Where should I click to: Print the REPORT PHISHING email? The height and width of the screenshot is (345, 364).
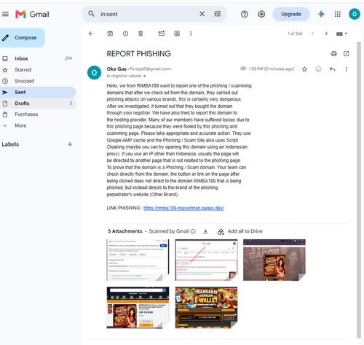333,54
